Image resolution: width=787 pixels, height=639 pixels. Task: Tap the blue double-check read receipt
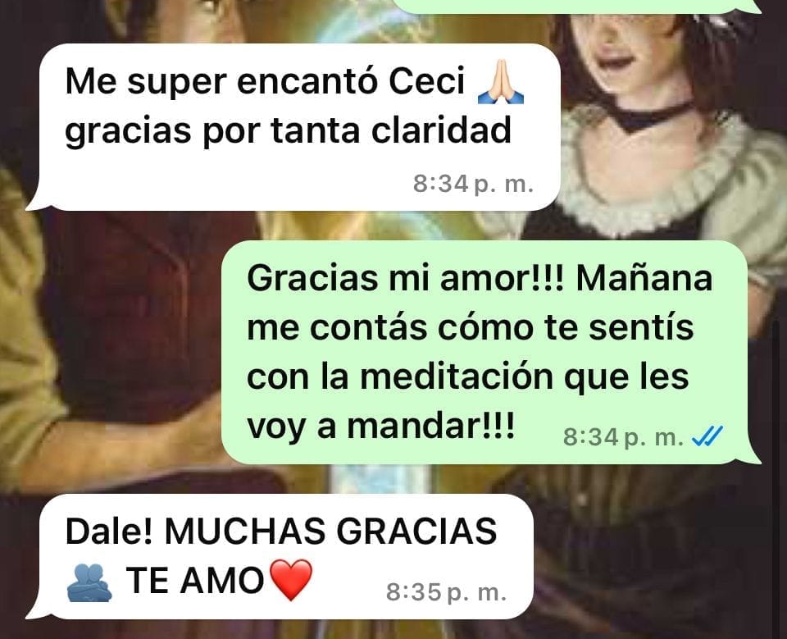pyautogui.click(x=707, y=436)
